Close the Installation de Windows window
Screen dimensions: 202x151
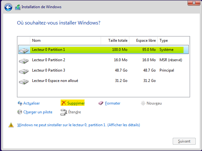pyautogui.click(x=192, y=3)
